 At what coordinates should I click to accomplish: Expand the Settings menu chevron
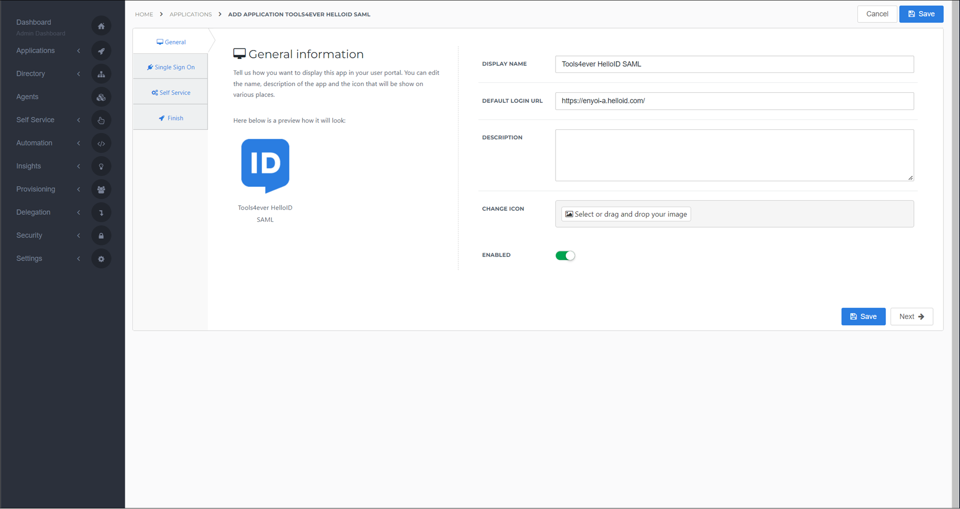78,259
